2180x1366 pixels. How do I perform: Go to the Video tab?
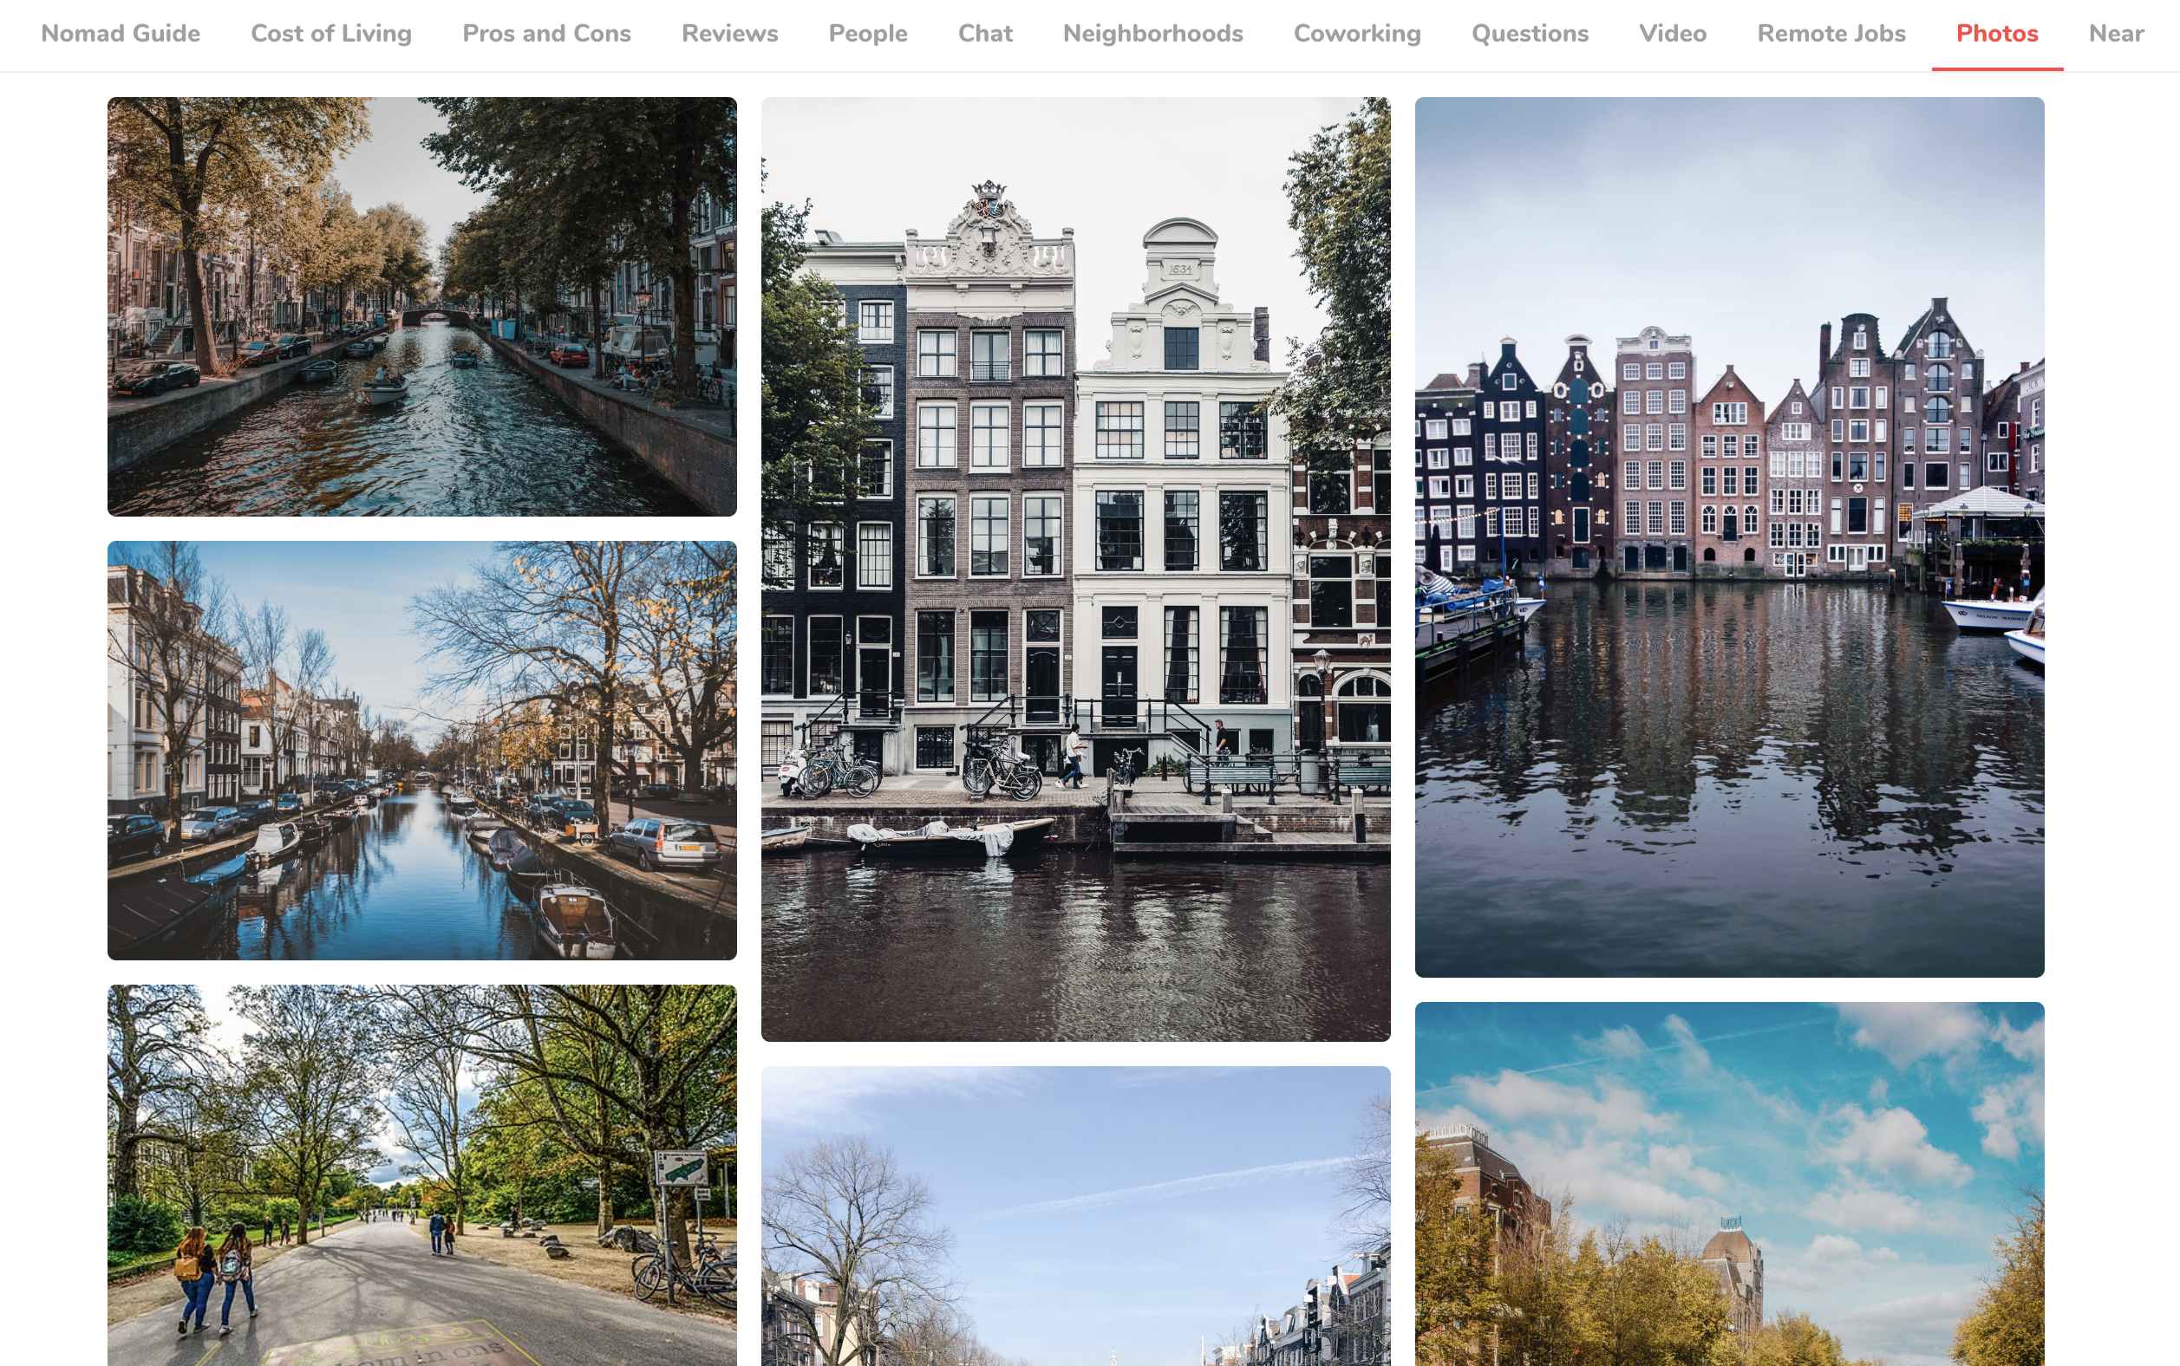(x=1672, y=34)
